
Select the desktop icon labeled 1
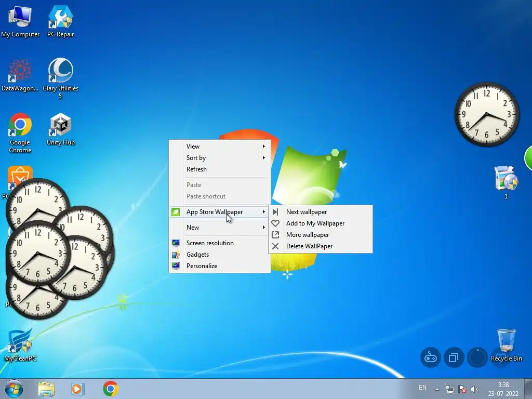(506, 182)
